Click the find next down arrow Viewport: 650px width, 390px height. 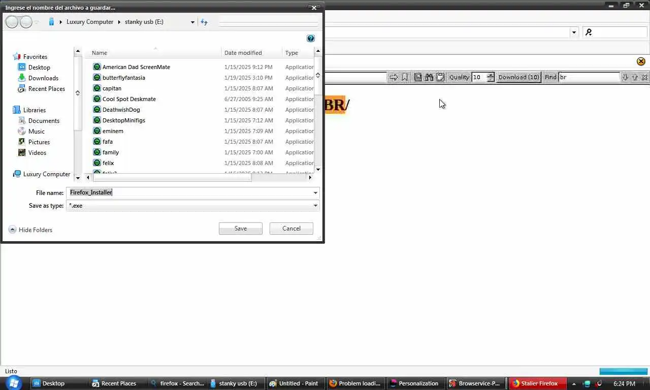(x=625, y=77)
